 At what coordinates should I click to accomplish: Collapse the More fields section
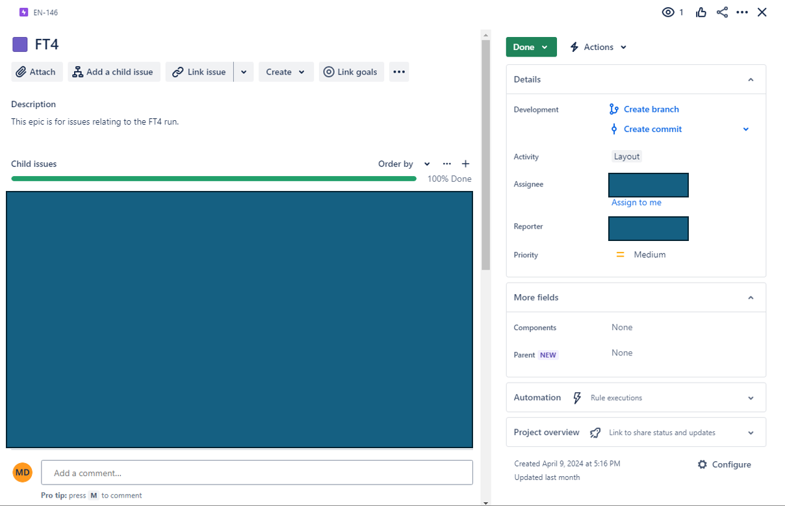click(x=751, y=297)
